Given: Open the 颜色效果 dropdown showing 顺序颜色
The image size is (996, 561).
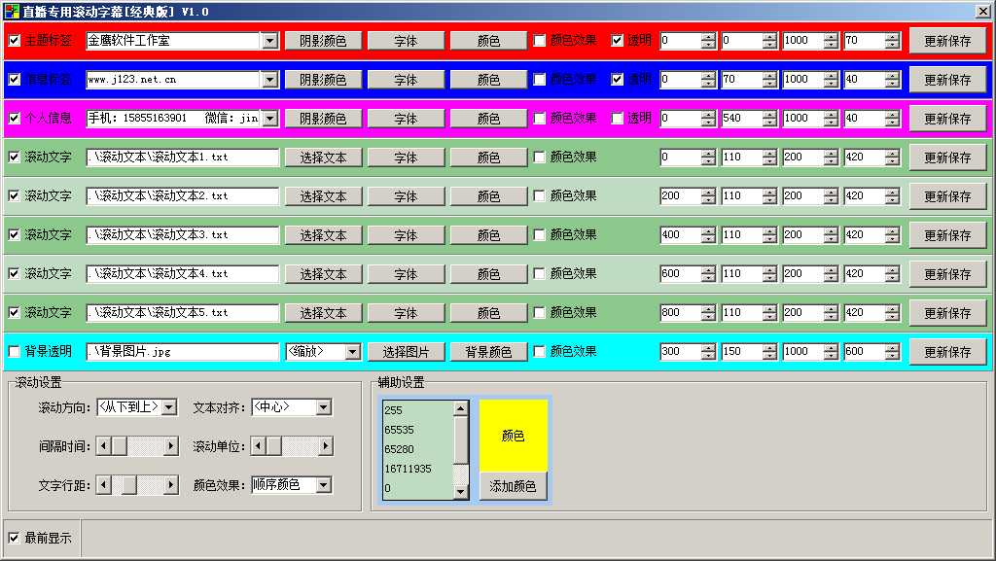Looking at the screenshot, I should pyautogui.click(x=292, y=485).
